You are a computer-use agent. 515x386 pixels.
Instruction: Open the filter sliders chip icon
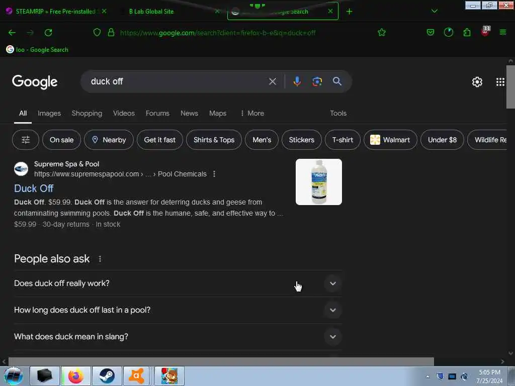[x=26, y=140]
